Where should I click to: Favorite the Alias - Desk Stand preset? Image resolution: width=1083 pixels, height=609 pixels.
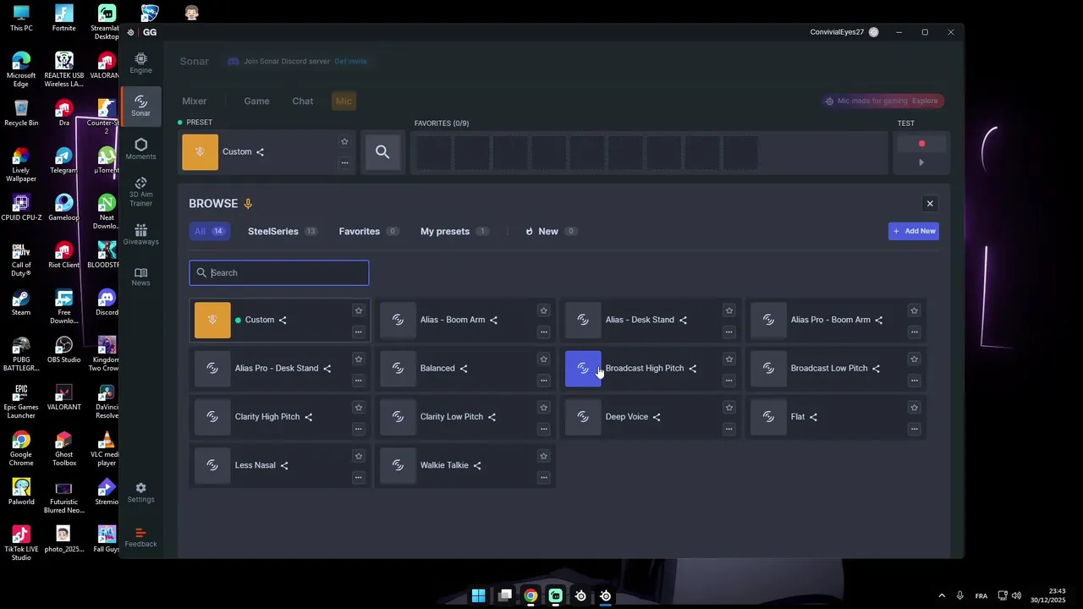coord(728,310)
